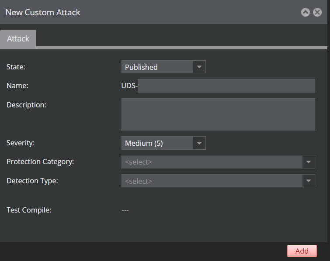The height and width of the screenshot is (261, 330).
Task: Click the Add button
Action: 302,251
